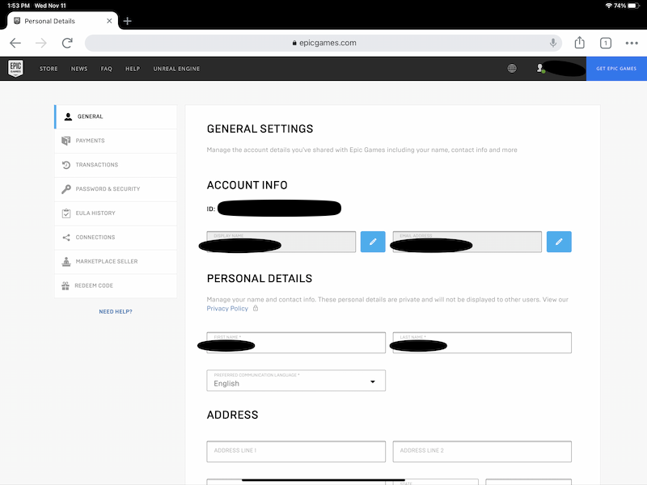The height and width of the screenshot is (485, 647).
Task: Click the Address Line 1 field
Action: 296,452
